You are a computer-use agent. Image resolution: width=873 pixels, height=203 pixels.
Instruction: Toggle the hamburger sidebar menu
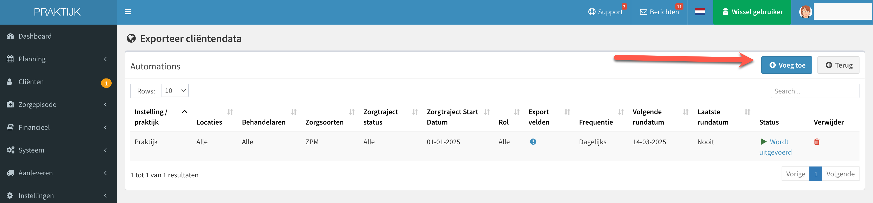click(x=127, y=12)
